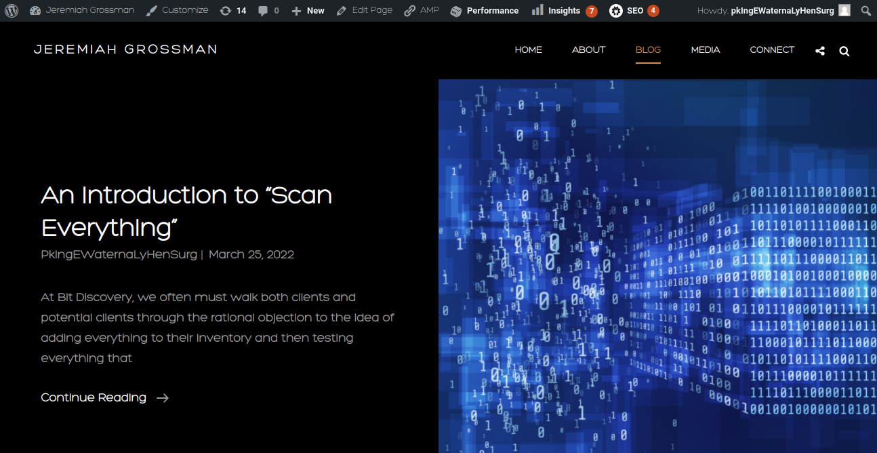Open the post titled An Introduction to Scan Everything
Viewport: 877px width, 453px height.
pos(186,212)
